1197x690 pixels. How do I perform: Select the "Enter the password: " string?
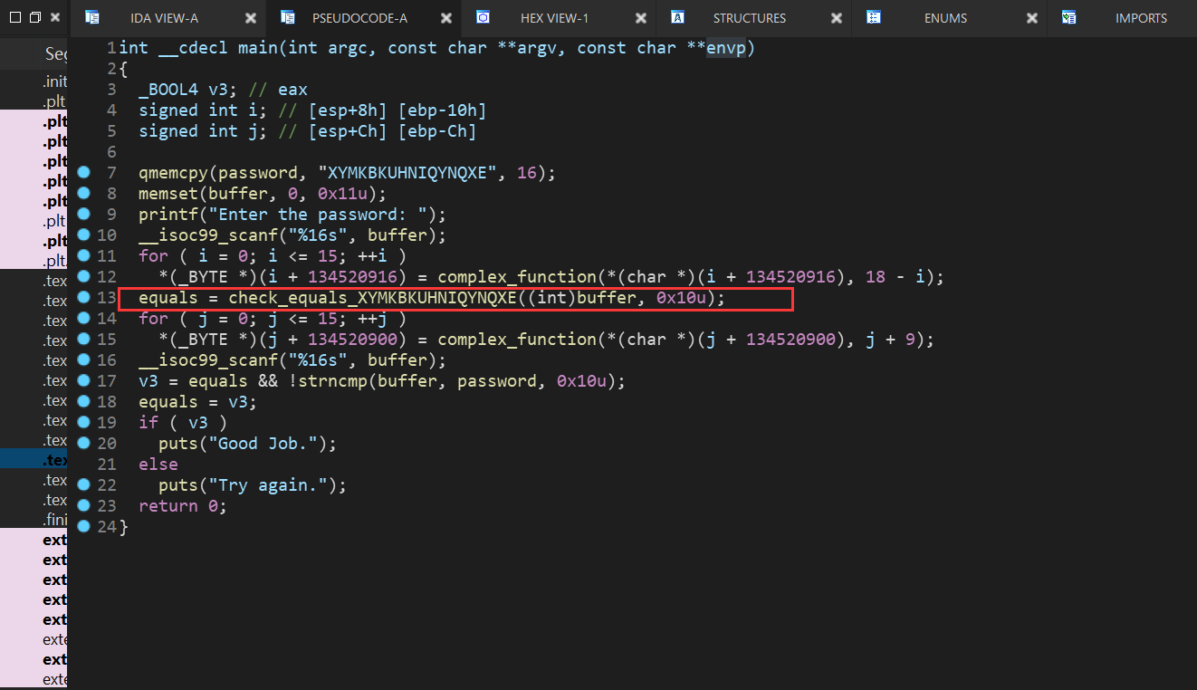pyautogui.click(x=318, y=215)
